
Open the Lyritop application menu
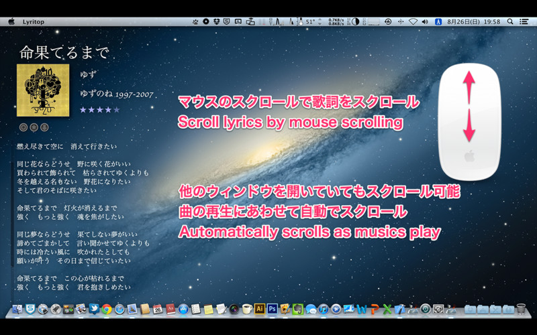(33, 21)
